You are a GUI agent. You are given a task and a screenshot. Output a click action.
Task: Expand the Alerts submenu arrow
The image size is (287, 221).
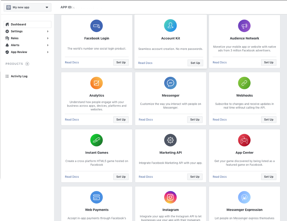pos(48,45)
